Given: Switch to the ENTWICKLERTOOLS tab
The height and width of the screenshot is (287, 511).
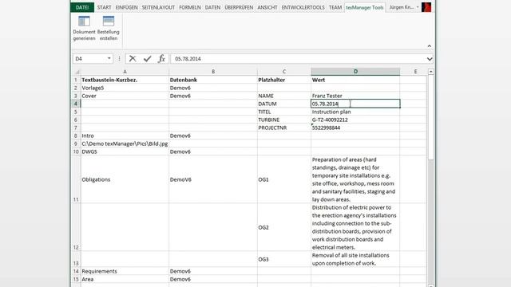Looking at the screenshot, I should pyautogui.click(x=303, y=7).
